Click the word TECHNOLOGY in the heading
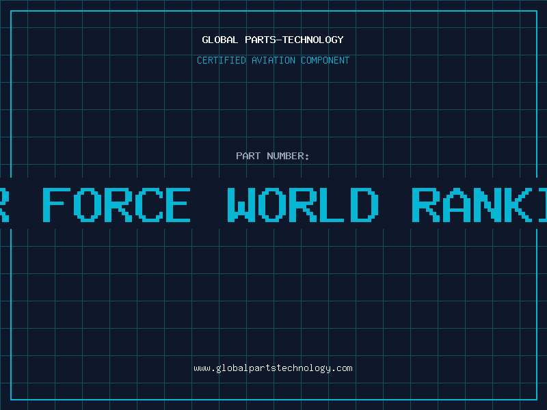 point(312,40)
